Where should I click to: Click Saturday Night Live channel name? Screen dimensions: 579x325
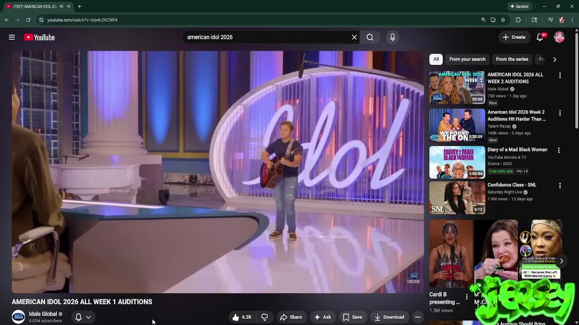(x=505, y=192)
